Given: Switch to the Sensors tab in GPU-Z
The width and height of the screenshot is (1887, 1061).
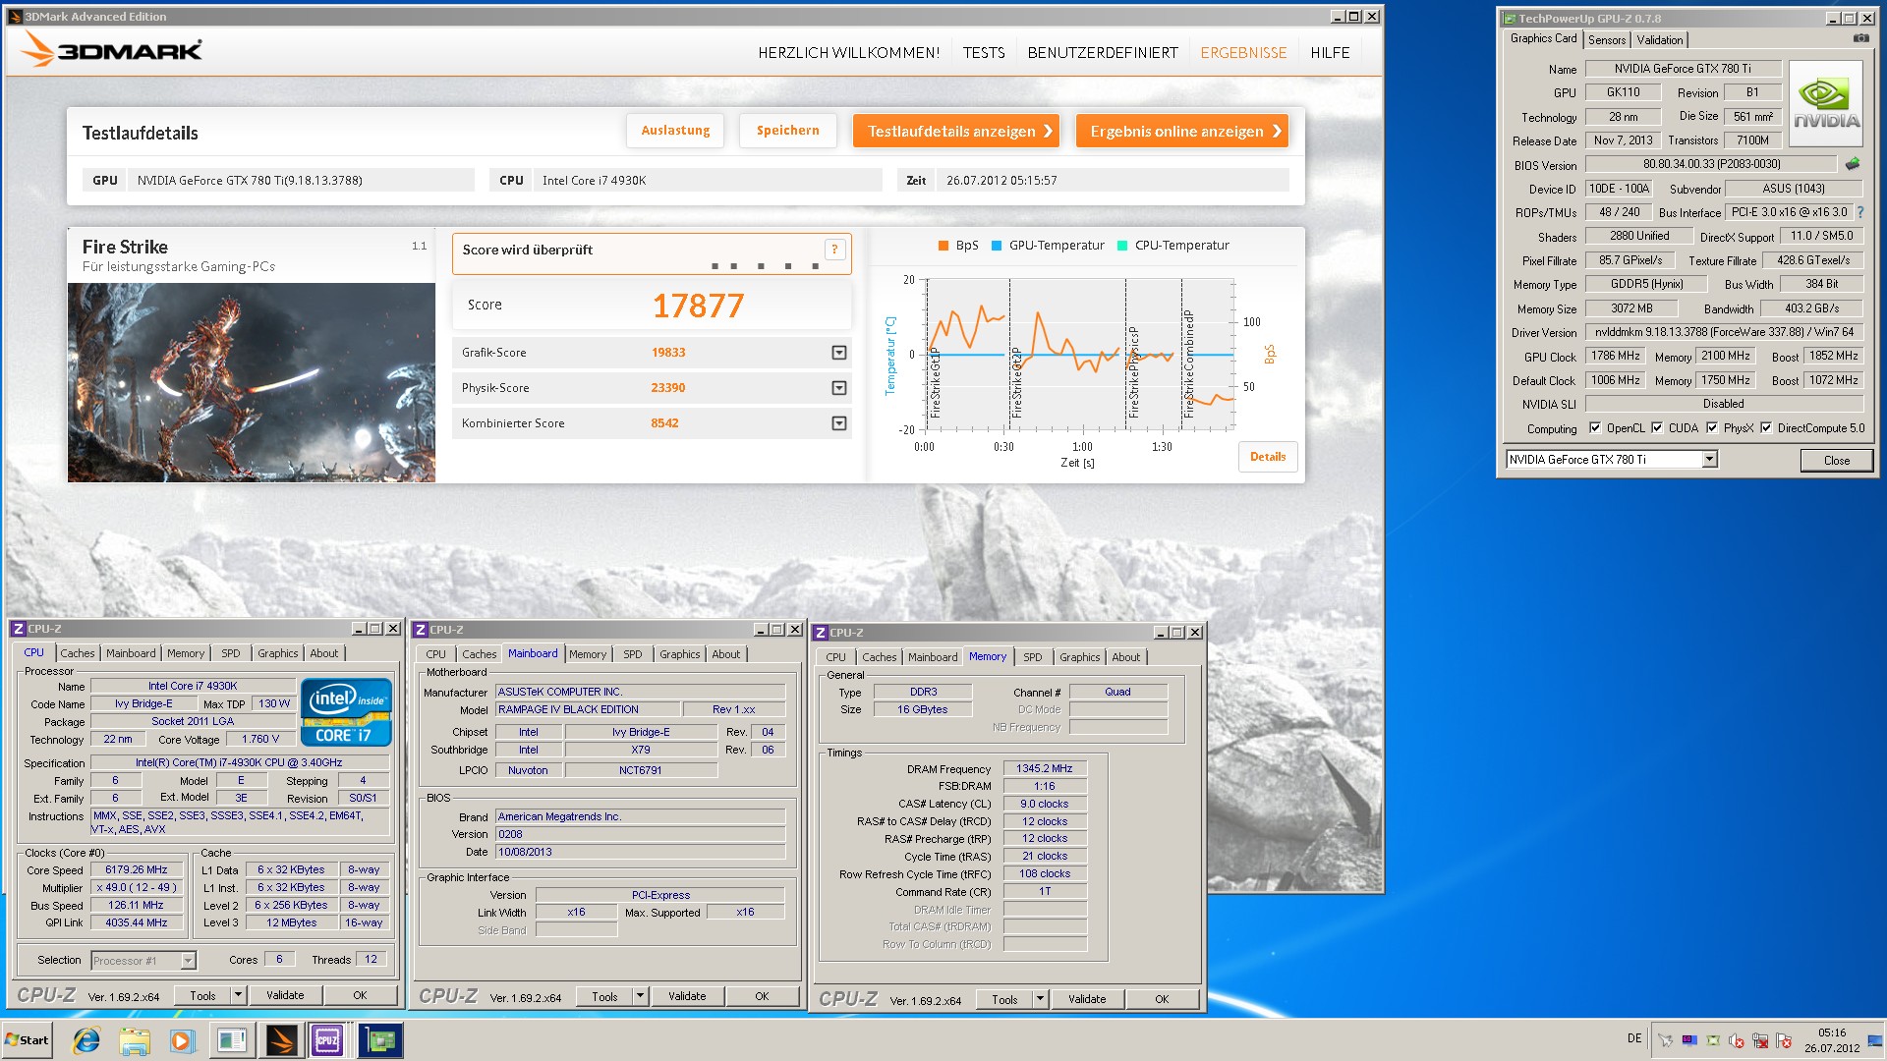Looking at the screenshot, I should (x=1607, y=40).
